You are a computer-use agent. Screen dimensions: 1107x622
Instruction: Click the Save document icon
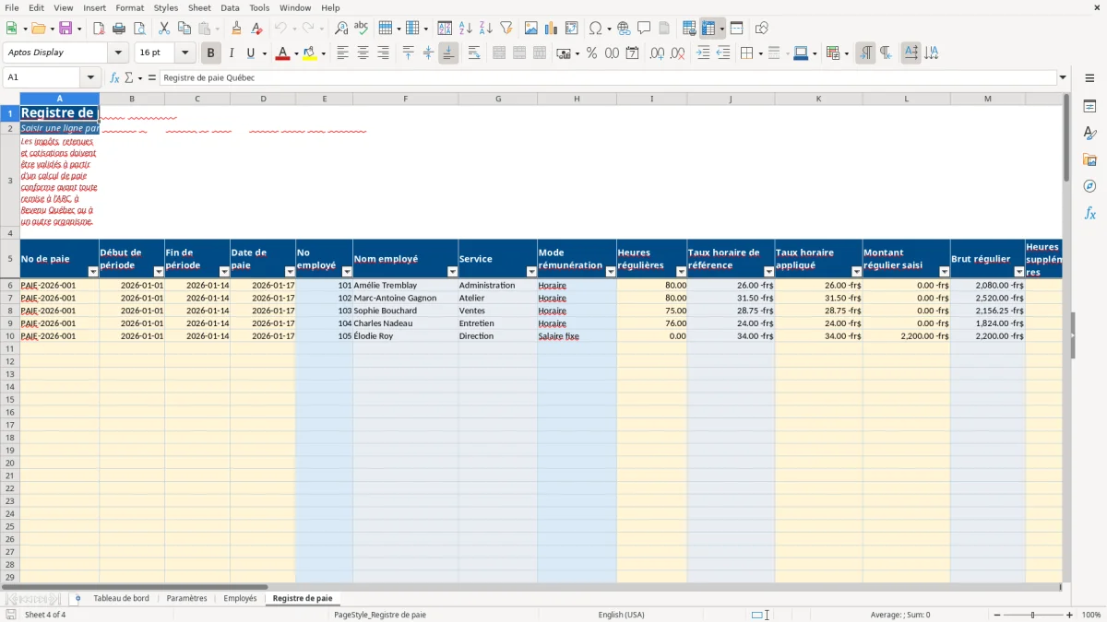65,29
